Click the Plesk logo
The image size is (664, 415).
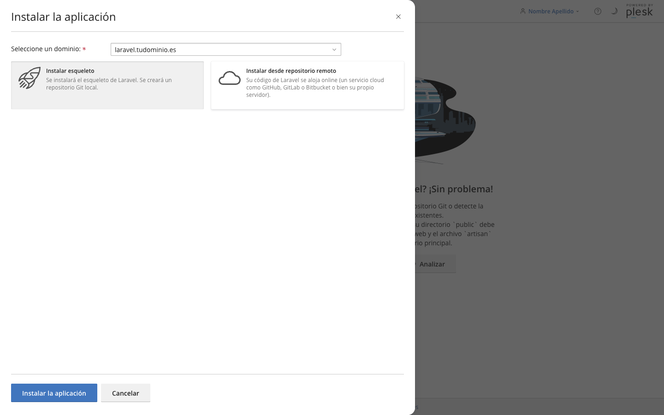click(x=640, y=11)
